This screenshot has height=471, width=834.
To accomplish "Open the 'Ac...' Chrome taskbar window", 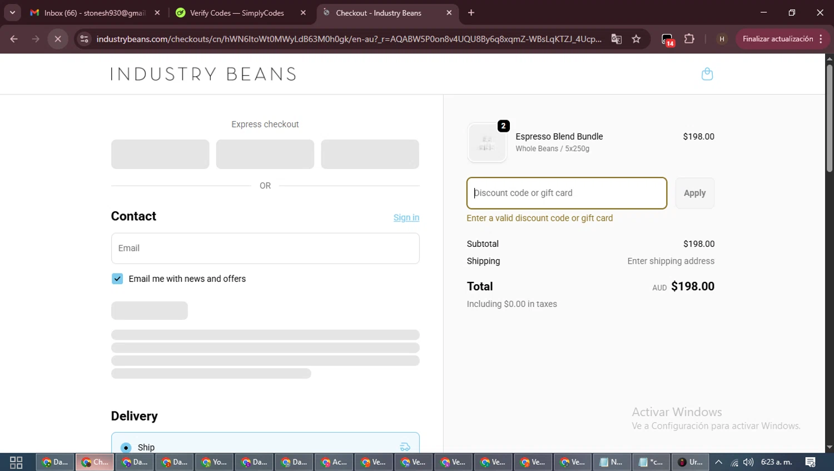I will [334, 462].
